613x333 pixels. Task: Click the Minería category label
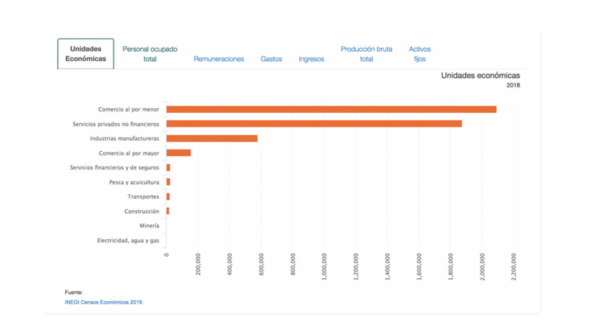point(149,226)
